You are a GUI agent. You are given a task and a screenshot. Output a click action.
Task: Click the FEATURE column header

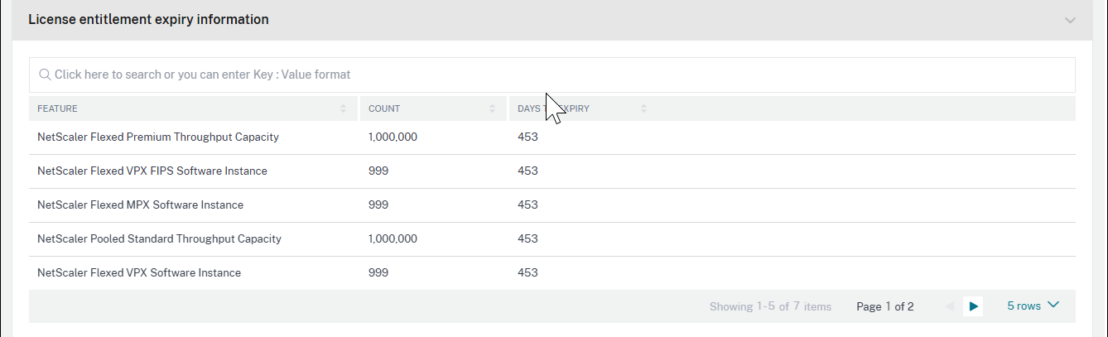[58, 108]
